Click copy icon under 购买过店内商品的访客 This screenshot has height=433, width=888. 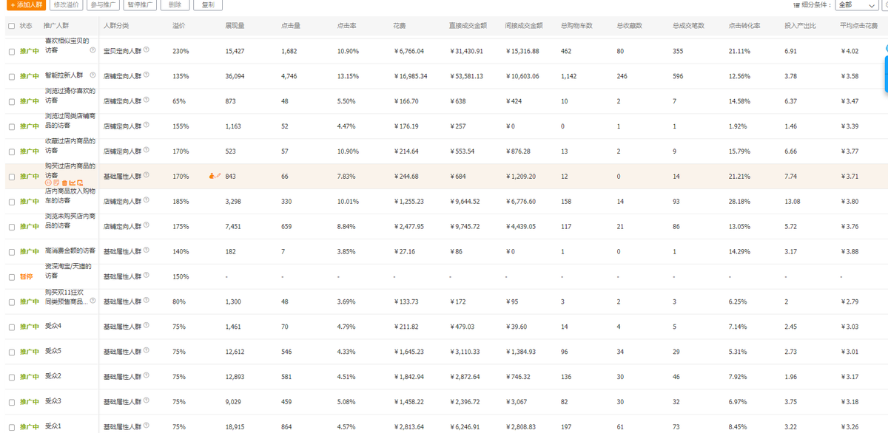80,183
